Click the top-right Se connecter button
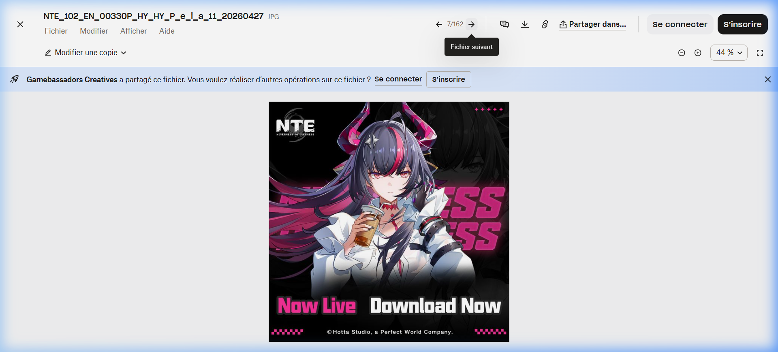 [x=680, y=24]
